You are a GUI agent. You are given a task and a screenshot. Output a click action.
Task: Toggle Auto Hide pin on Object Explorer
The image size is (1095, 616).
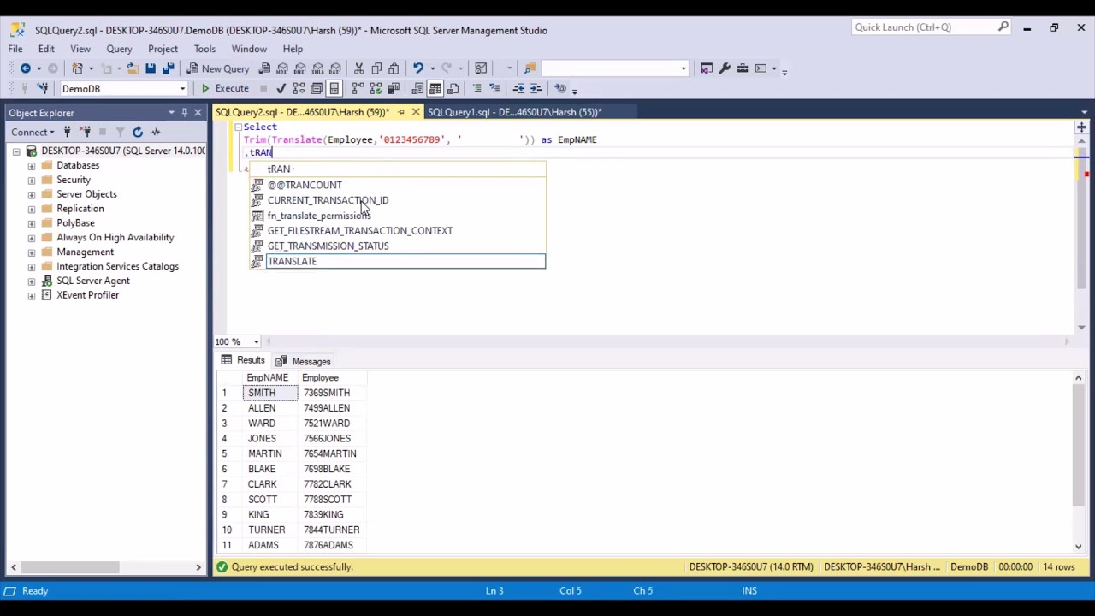[184, 113]
